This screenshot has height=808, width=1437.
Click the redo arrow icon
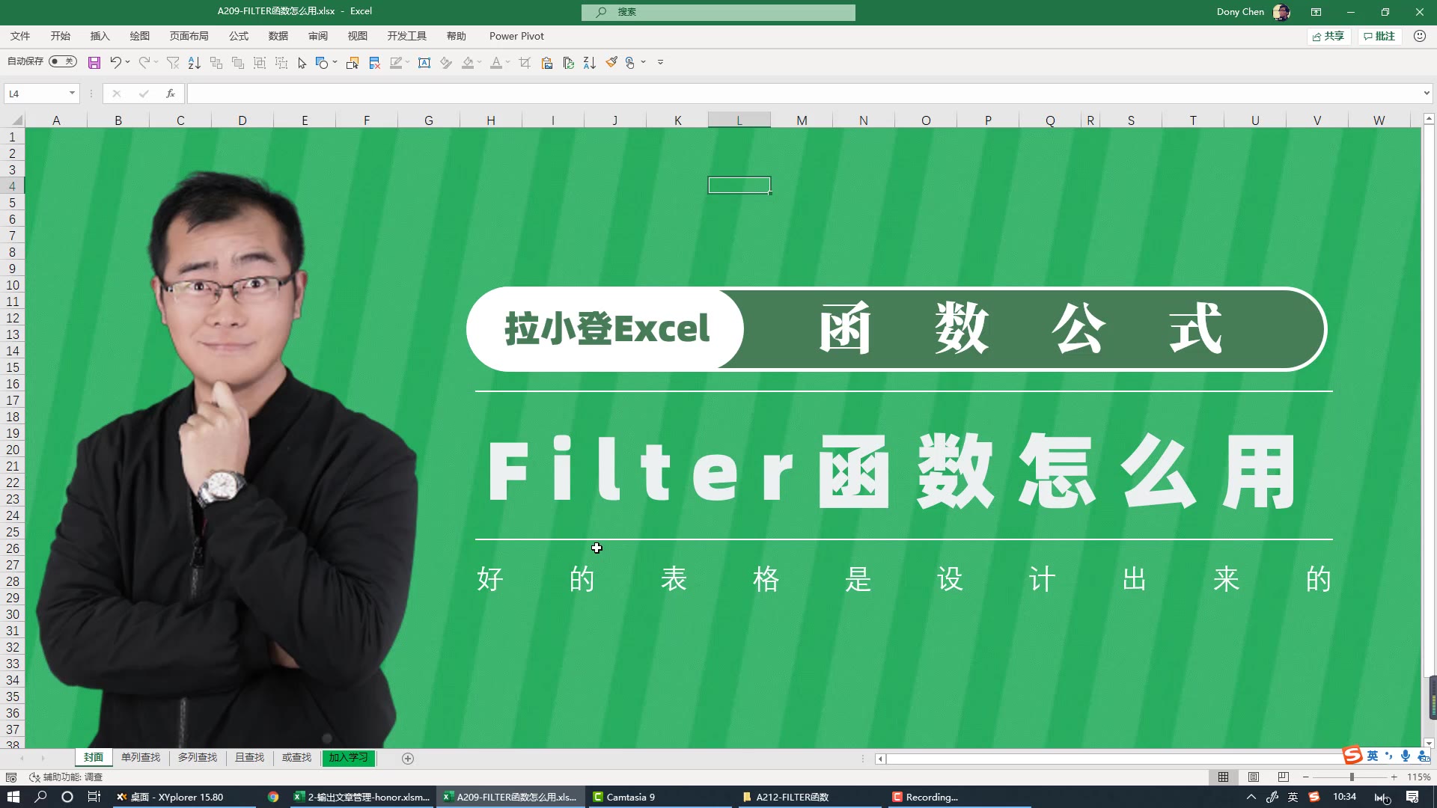pos(145,62)
